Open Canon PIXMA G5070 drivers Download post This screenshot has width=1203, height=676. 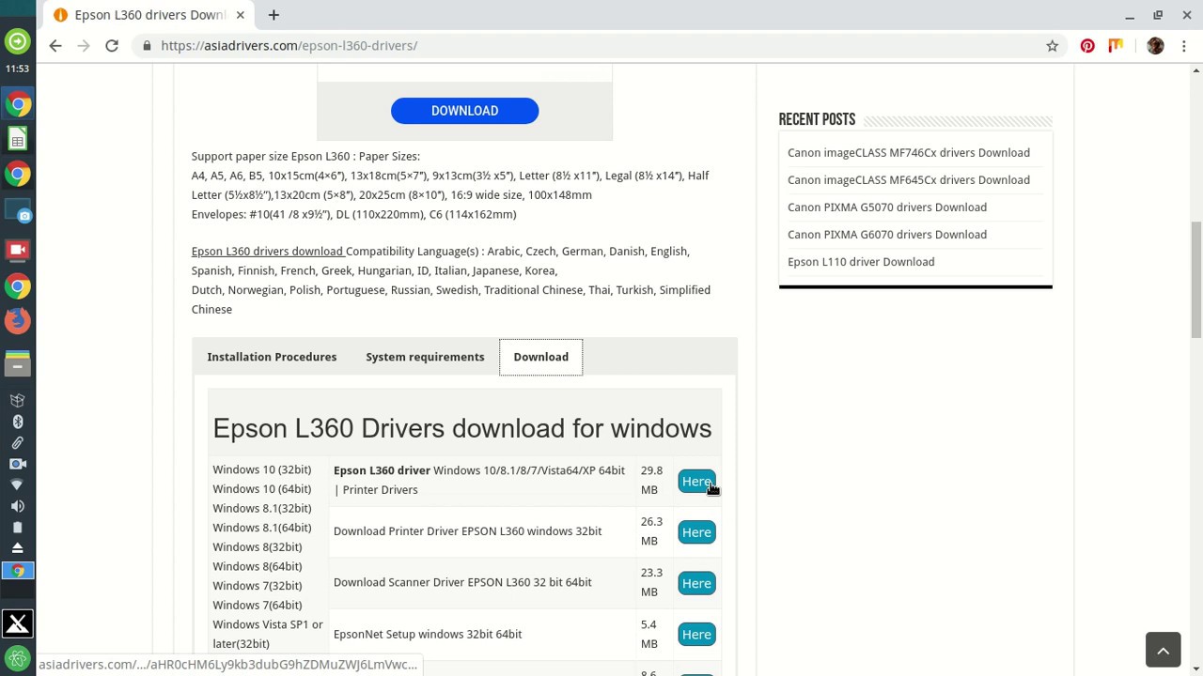887,207
